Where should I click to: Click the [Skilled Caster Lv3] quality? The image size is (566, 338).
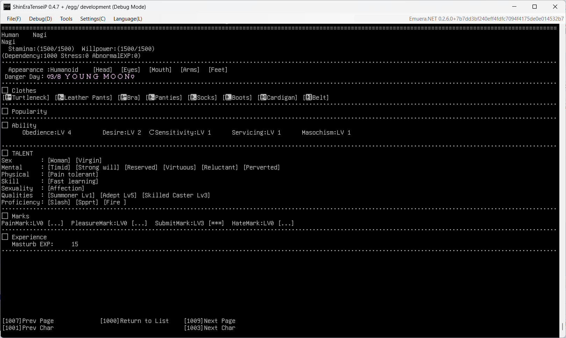[x=176, y=195]
